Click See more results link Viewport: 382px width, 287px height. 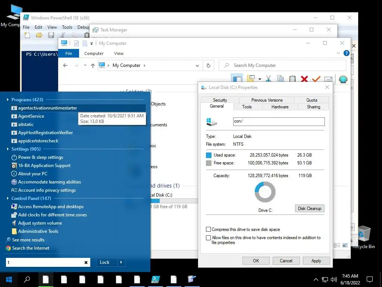pos(28,240)
